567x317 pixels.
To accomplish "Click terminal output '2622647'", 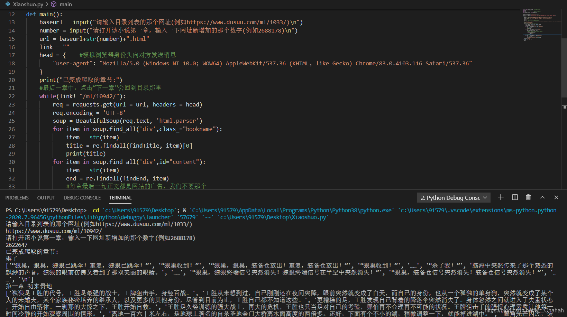I will coord(17,245).
